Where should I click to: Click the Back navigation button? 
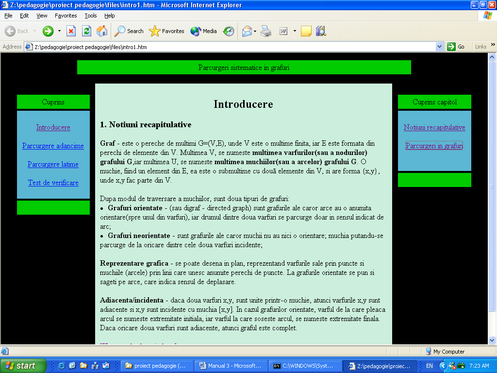pyautogui.click(x=17, y=31)
